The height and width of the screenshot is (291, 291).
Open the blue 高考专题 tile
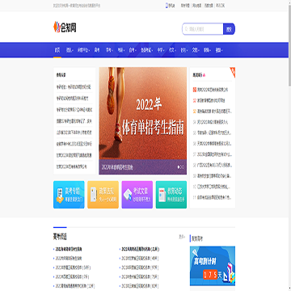[69, 195]
